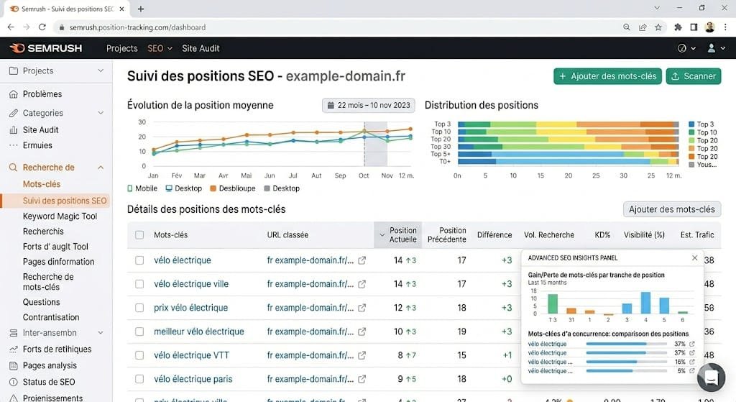Open browser extensions puzzle icon
736x402 pixels.
pos(678,27)
